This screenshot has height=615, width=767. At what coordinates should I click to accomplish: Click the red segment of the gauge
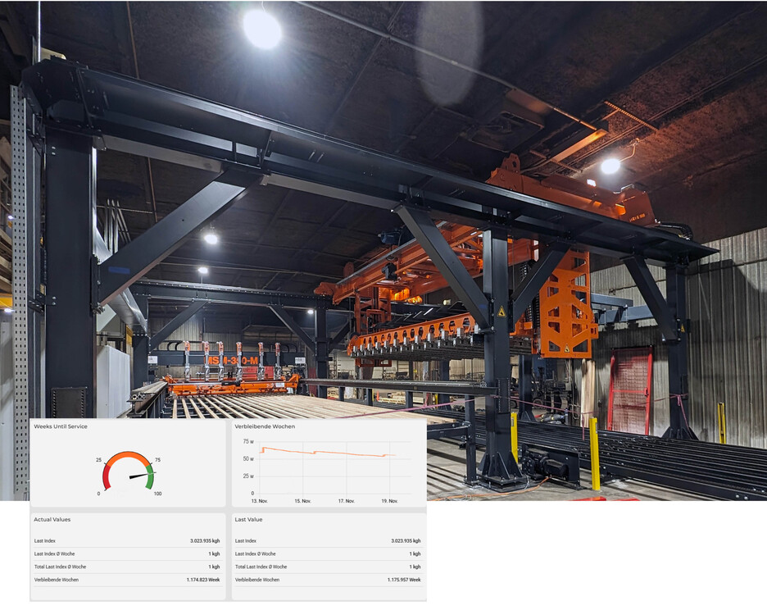tap(107, 478)
